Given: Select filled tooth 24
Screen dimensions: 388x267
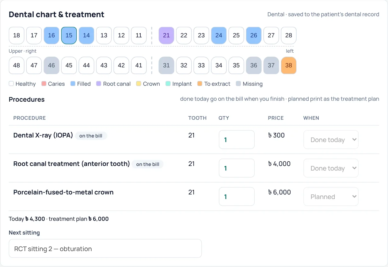Looking at the screenshot, I should pos(219,36).
